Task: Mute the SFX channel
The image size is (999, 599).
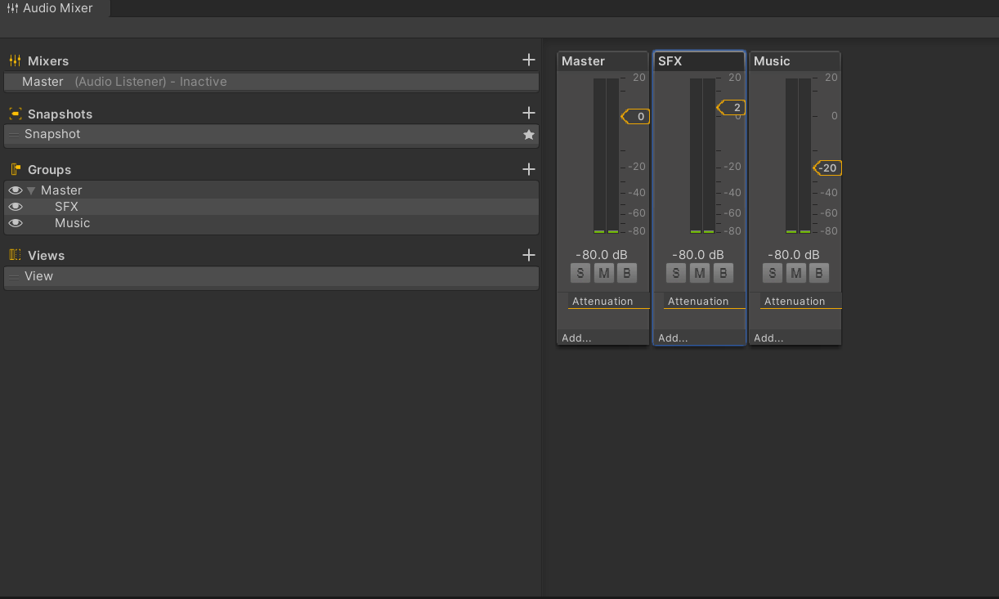Action: click(x=699, y=274)
